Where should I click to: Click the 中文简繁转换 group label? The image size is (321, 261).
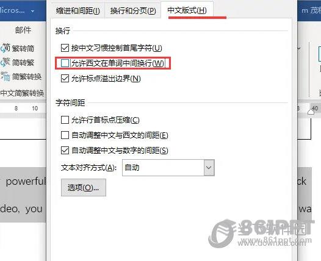(22, 93)
